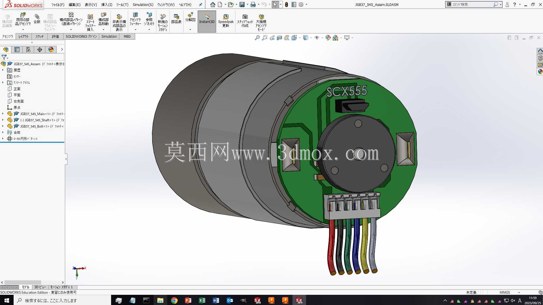The width and height of the screenshot is (543, 305).
Task: Click the Section View icon
Action: [279, 38]
